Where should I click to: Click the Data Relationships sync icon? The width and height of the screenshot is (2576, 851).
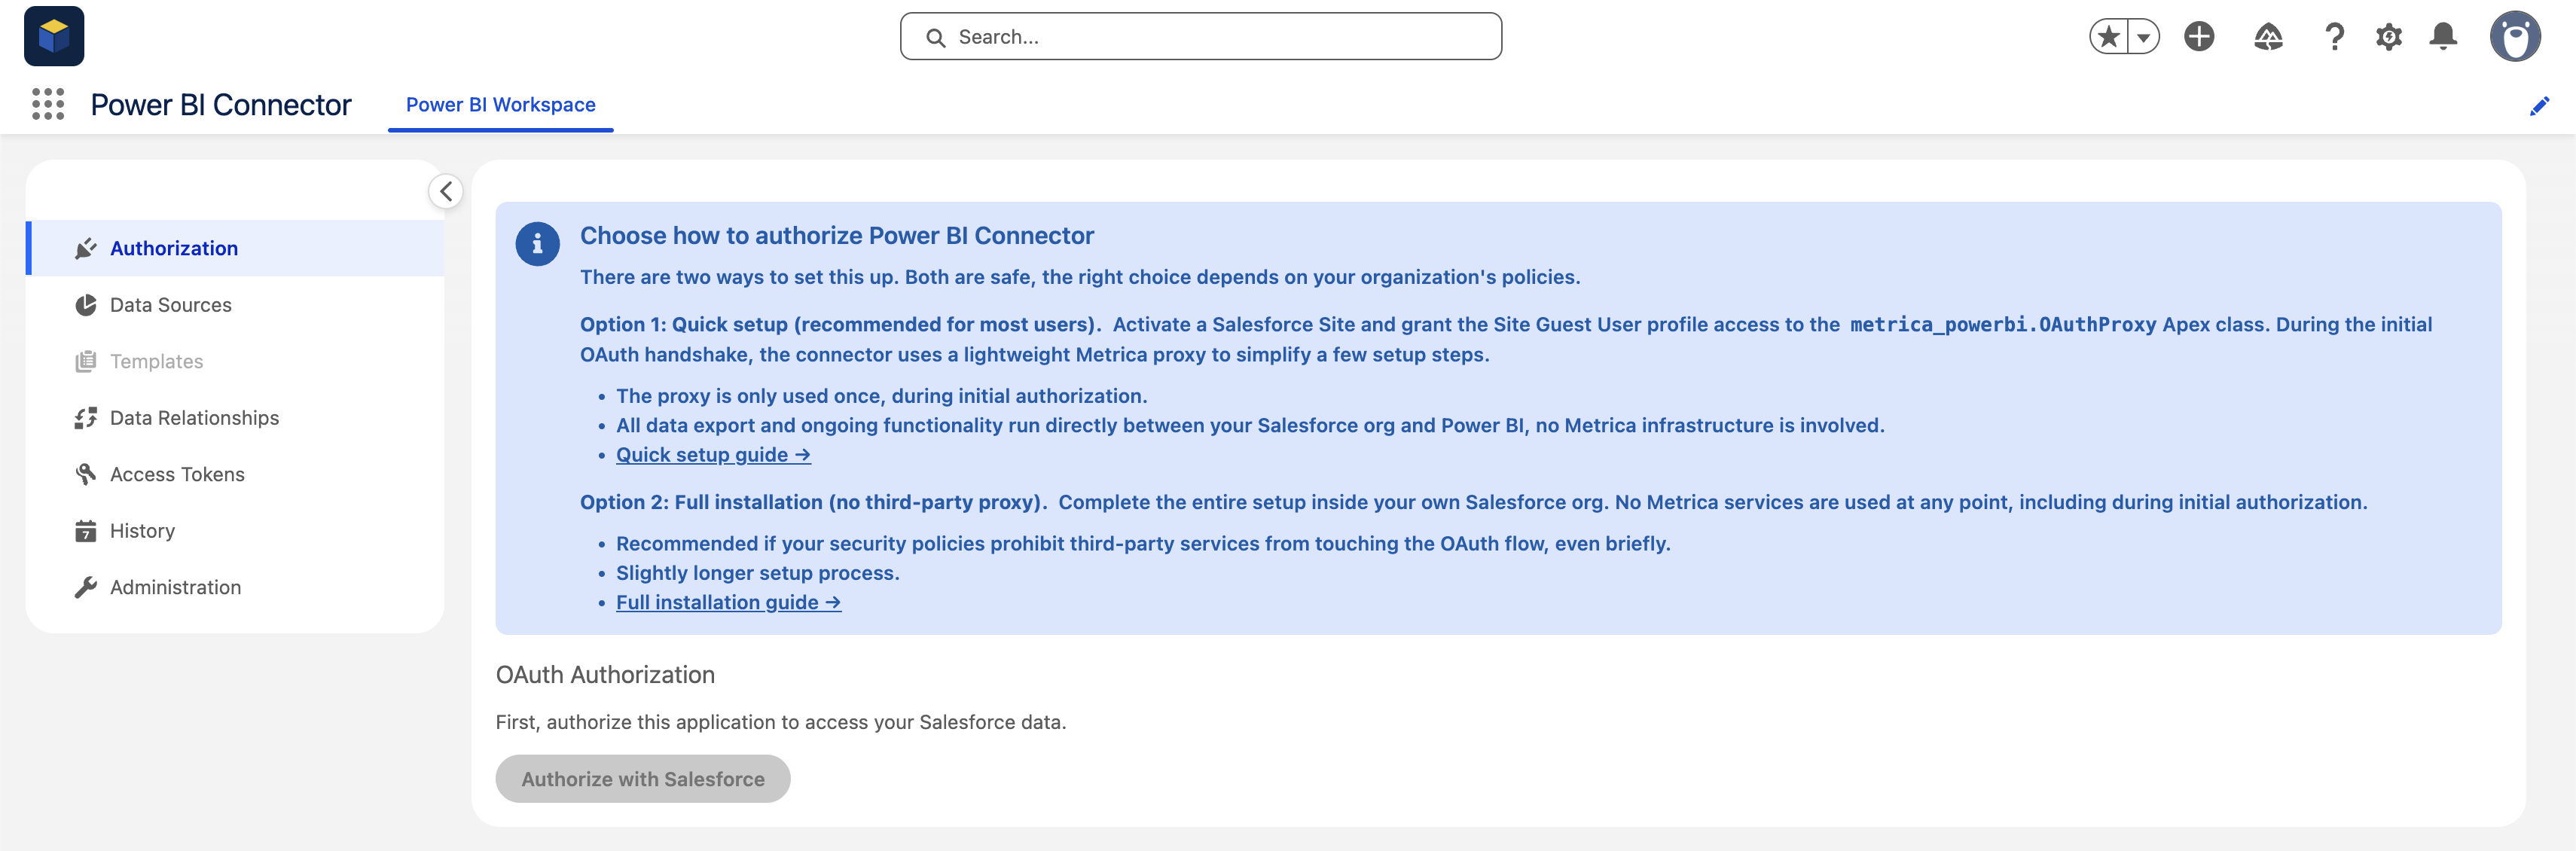86,418
